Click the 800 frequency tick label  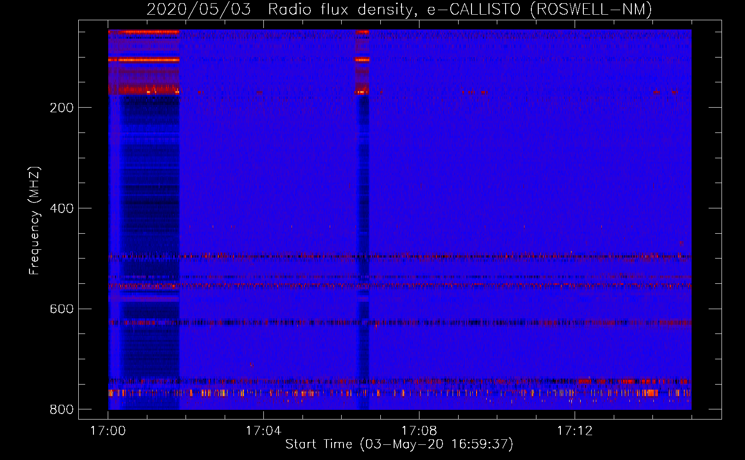tap(62, 409)
